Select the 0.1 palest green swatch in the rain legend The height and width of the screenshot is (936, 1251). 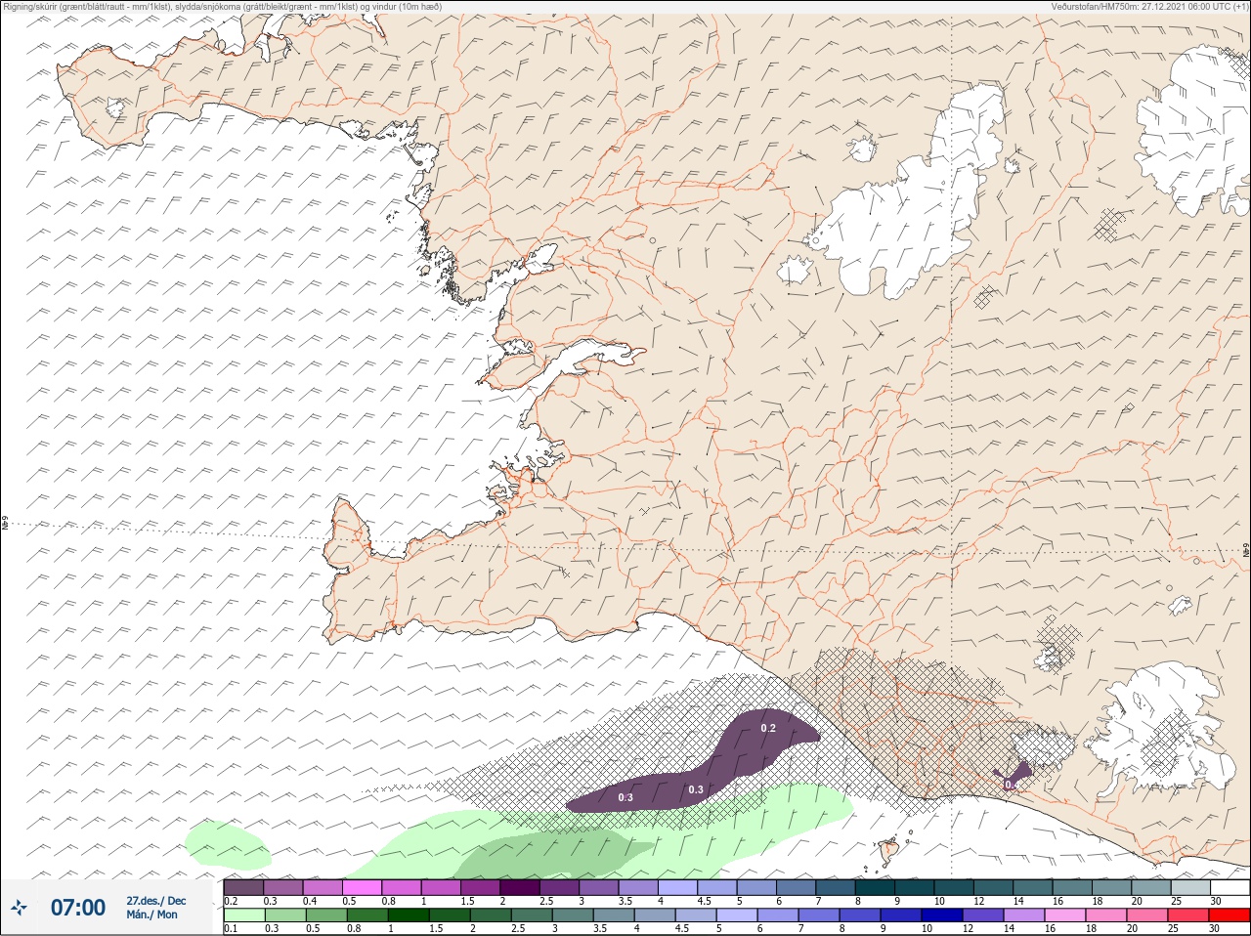(244, 915)
